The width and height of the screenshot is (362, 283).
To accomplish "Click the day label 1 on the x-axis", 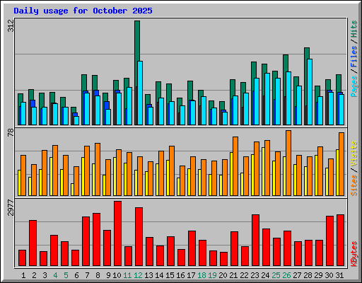I will [23, 275].
